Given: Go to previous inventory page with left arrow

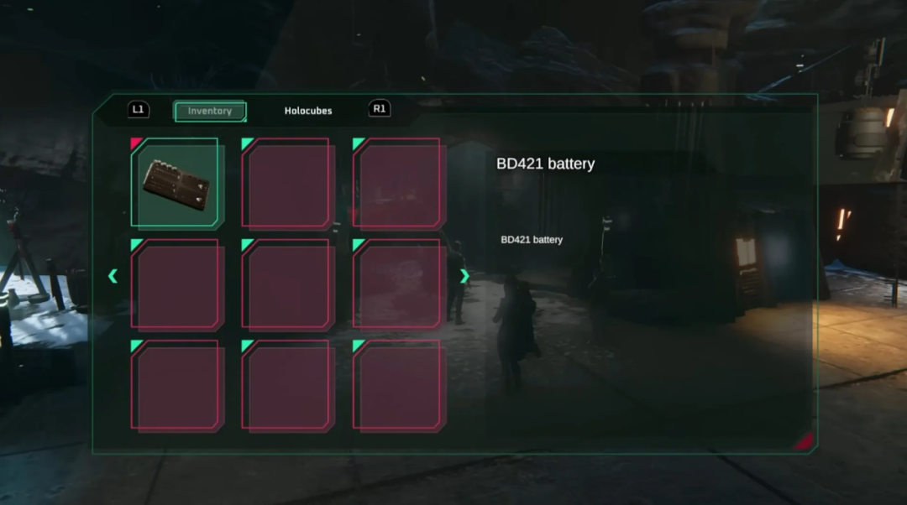Looking at the screenshot, I should tap(113, 276).
